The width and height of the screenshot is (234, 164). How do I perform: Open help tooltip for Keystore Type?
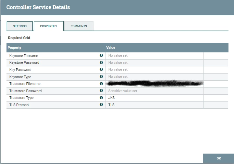click(x=101, y=76)
